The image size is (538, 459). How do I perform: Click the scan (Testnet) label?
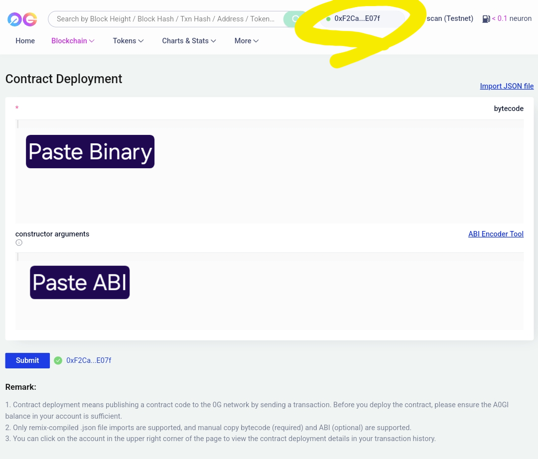coord(450,18)
